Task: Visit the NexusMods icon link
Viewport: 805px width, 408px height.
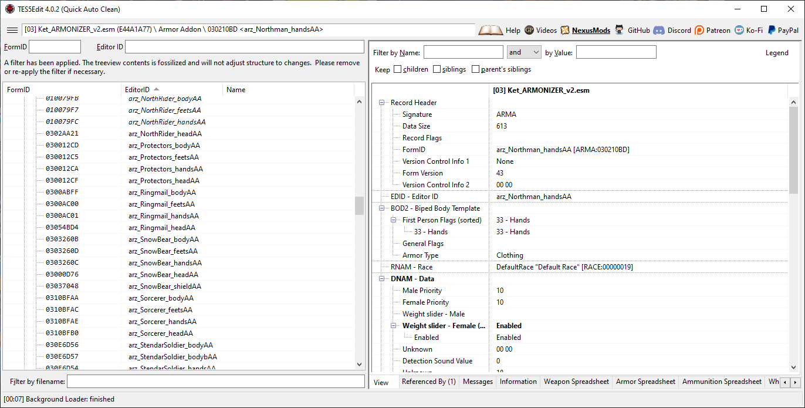Action: (565, 30)
